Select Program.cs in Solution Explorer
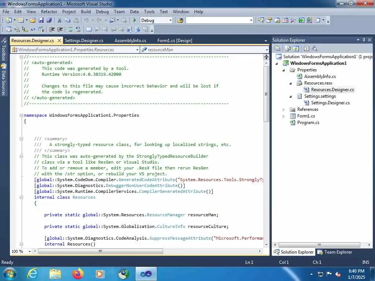Image resolution: width=375 pixels, height=281 pixels. [308, 123]
